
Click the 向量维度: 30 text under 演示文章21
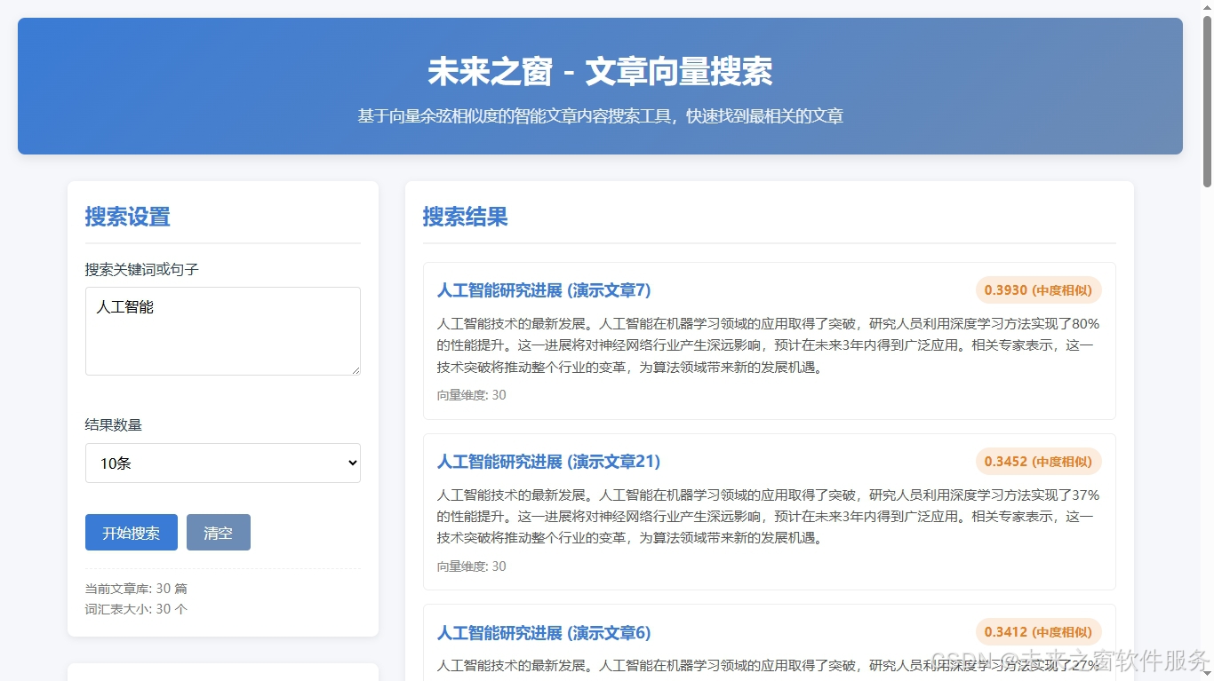click(472, 566)
